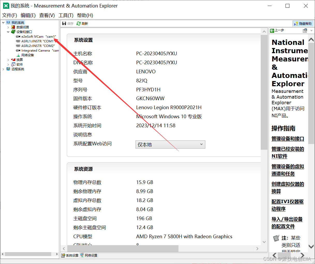The image size is (315, 264).
Task: Expand the 换算 tree node
Action: 8,60
